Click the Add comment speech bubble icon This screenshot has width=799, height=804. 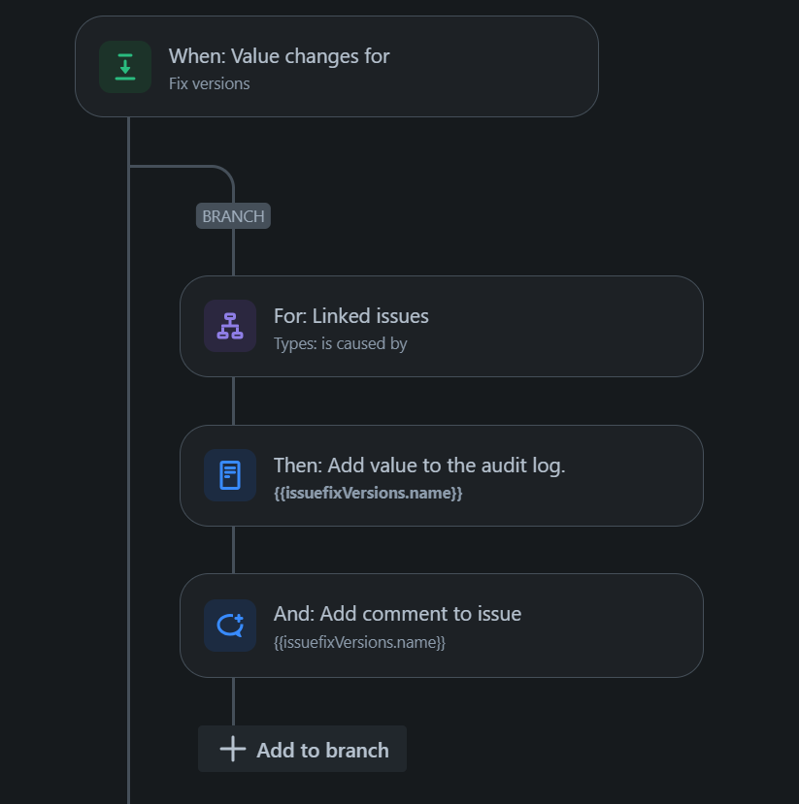pos(230,626)
